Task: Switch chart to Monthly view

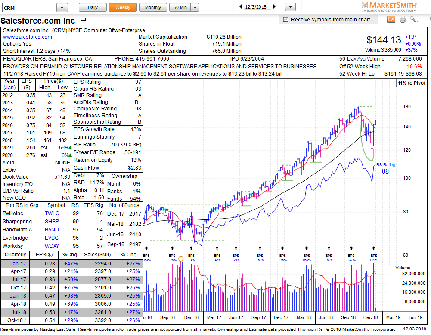Action: (x=153, y=7)
